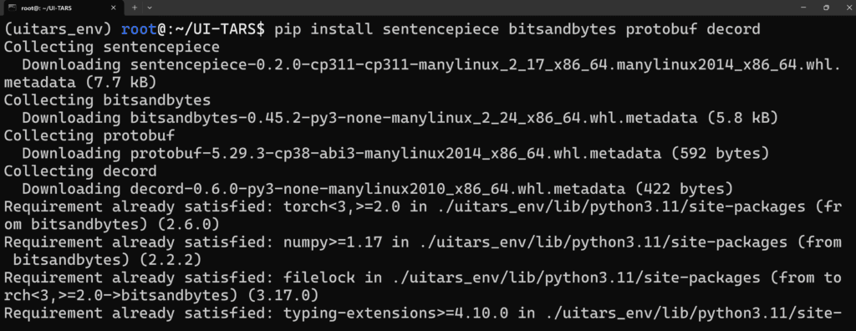Image resolution: width=856 pixels, height=331 pixels.
Task: Select the root@: ~/UI-TARS tab
Action: point(62,8)
